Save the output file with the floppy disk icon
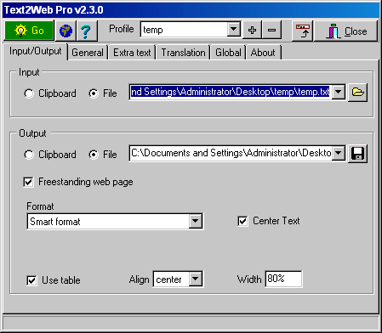This screenshot has height=333, width=382. (357, 154)
